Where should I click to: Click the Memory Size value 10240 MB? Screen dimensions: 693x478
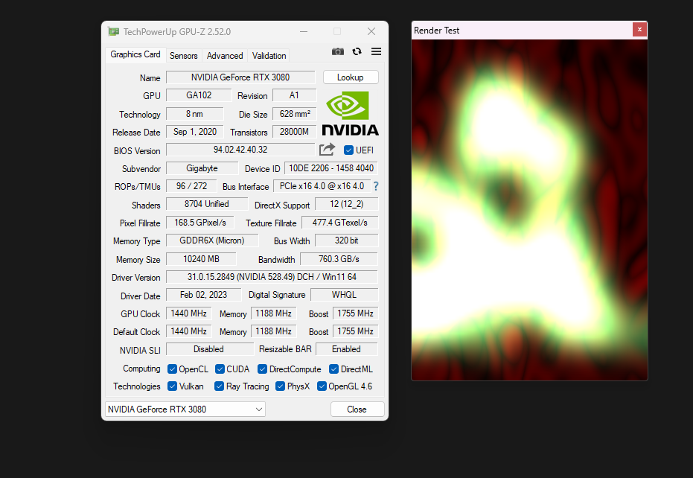pos(201,259)
